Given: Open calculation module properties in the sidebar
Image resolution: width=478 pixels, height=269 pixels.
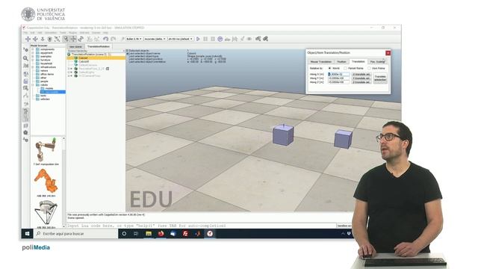Looking at the screenshot, I should coord(25,66).
